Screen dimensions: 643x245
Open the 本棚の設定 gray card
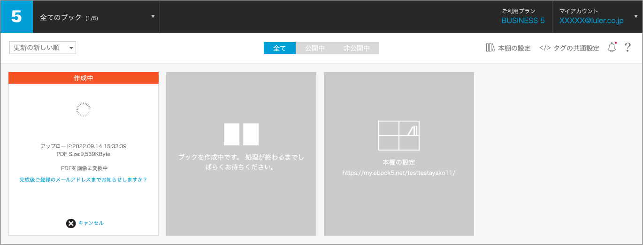[x=399, y=154]
